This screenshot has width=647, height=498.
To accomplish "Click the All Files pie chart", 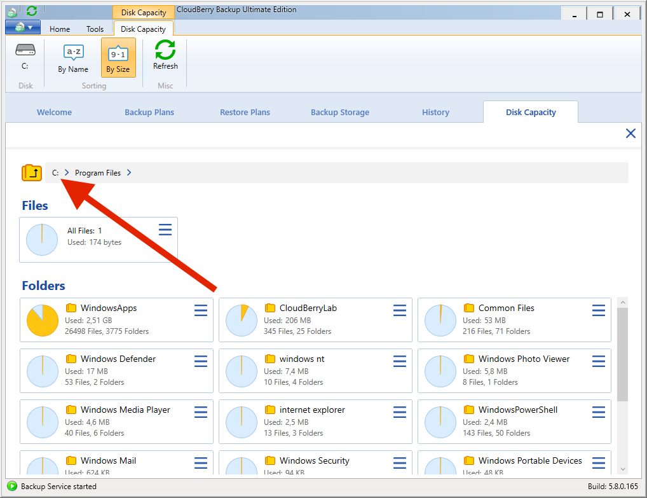I will click(42, 240).
